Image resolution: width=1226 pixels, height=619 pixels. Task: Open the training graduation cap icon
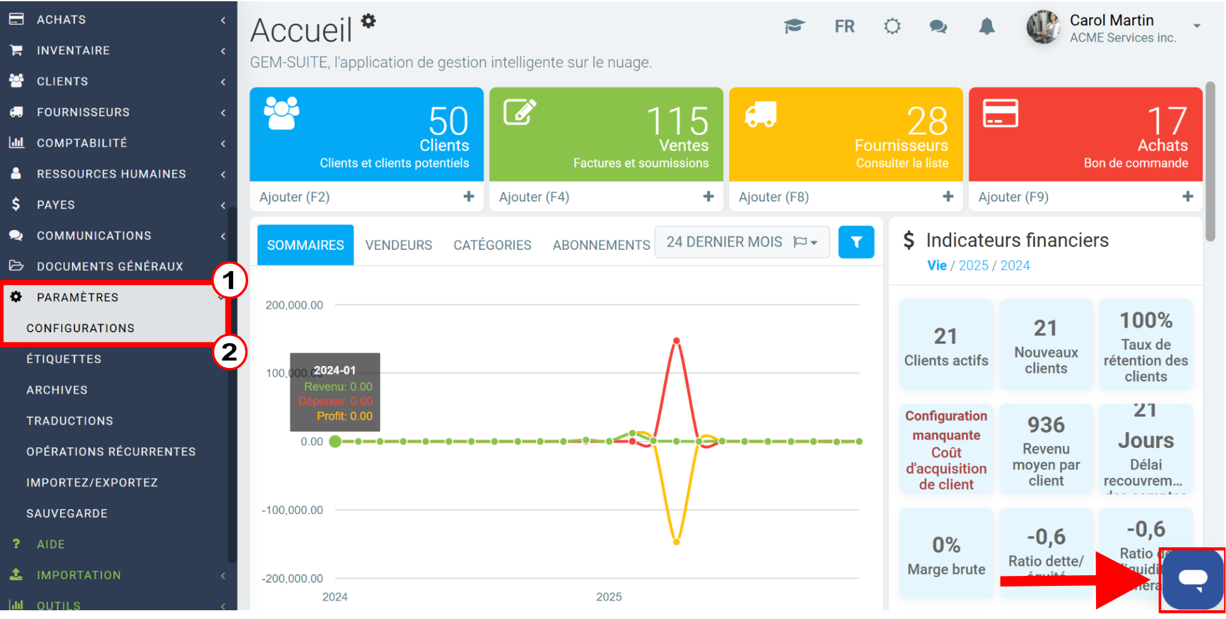click(x=794, y=26)
